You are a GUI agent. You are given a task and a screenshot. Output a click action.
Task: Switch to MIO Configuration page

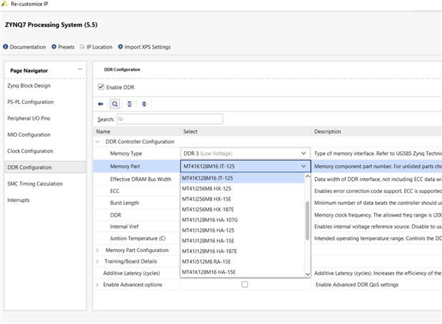coord(29,135)
